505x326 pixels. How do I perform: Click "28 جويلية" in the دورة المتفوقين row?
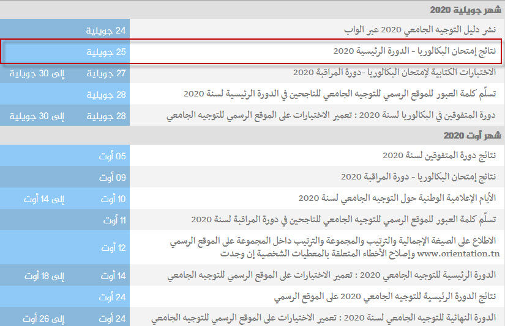pyautogui.click(x=106, y=116)
